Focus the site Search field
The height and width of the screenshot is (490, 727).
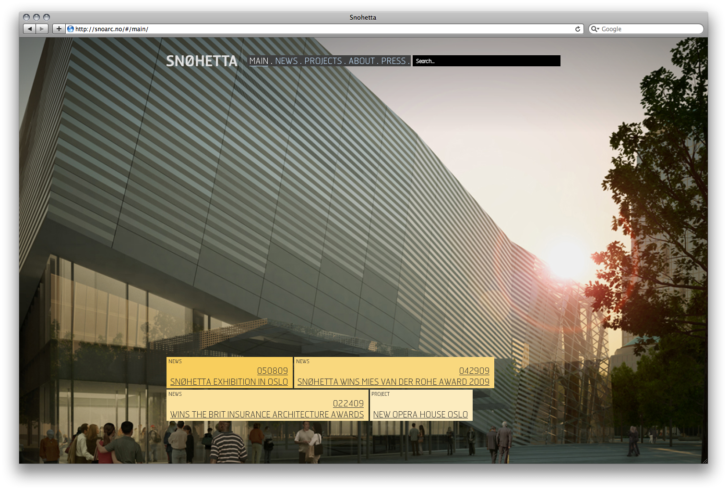point(486,61)
